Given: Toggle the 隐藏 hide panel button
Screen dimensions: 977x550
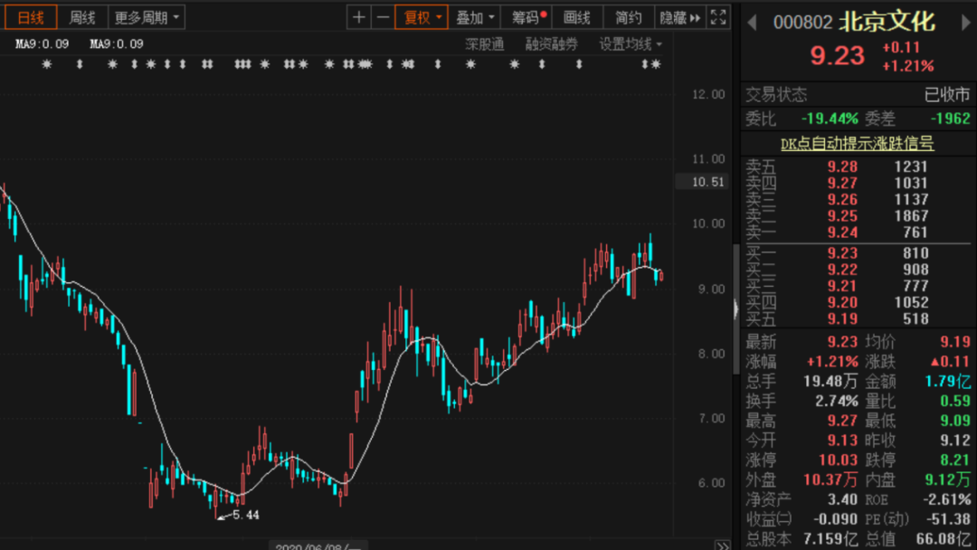Looking at the screenshot, I should [679, 17].
